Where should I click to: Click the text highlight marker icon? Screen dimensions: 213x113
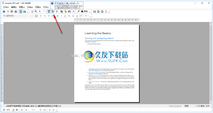point(81,16)
